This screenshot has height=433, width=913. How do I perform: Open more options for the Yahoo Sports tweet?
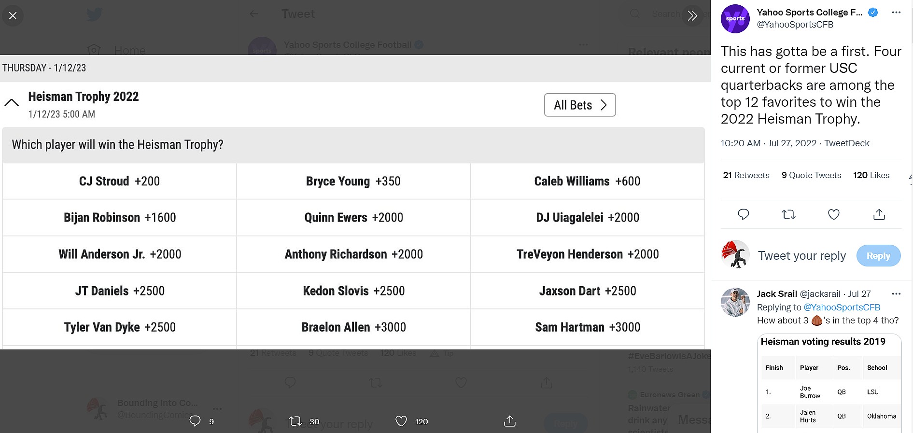coord(896,13)
